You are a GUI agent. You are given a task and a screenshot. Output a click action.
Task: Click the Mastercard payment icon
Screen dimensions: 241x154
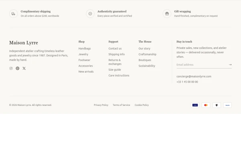pyautogui.click(x=206, y=105)
